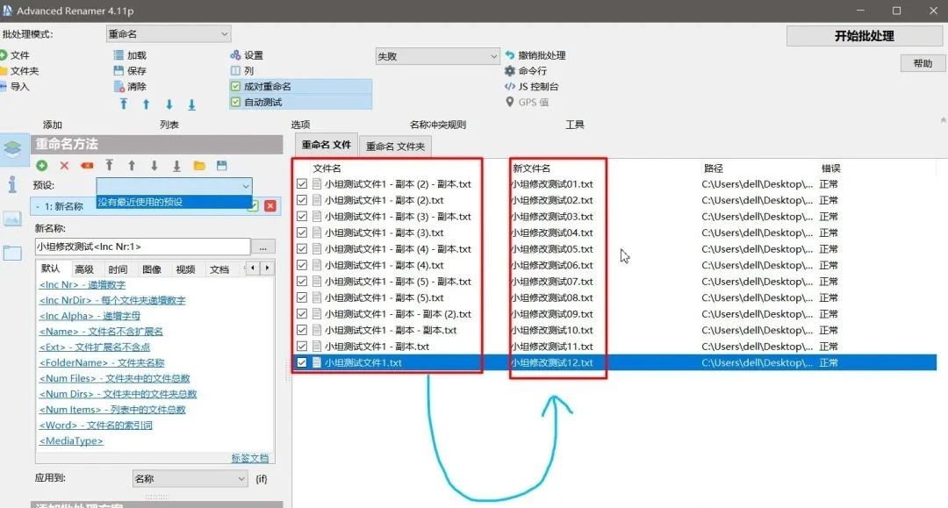Open method preset folder icon

(199, 166)
